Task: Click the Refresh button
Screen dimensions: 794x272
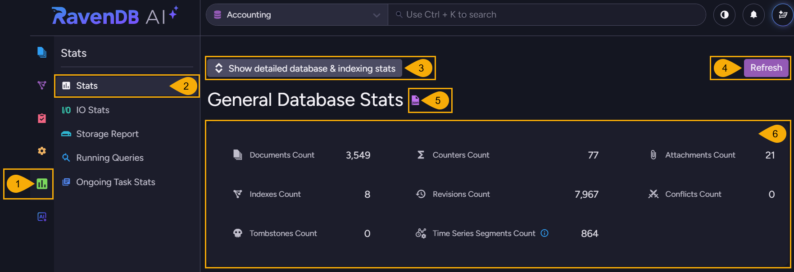Action: click(x=766, y=68)
